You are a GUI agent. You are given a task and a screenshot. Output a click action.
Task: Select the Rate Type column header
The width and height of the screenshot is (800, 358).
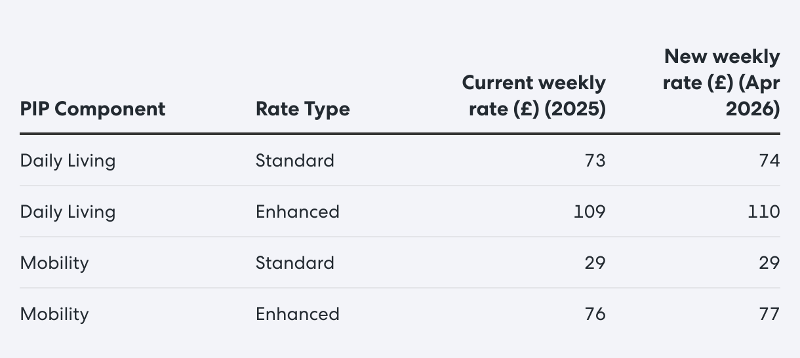coord(302,109)
